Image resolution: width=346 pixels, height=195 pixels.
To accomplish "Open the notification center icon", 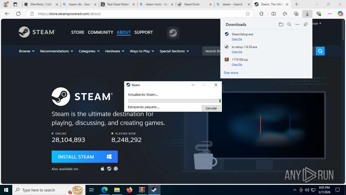I will pyautogui.click(x=338, y=190).
